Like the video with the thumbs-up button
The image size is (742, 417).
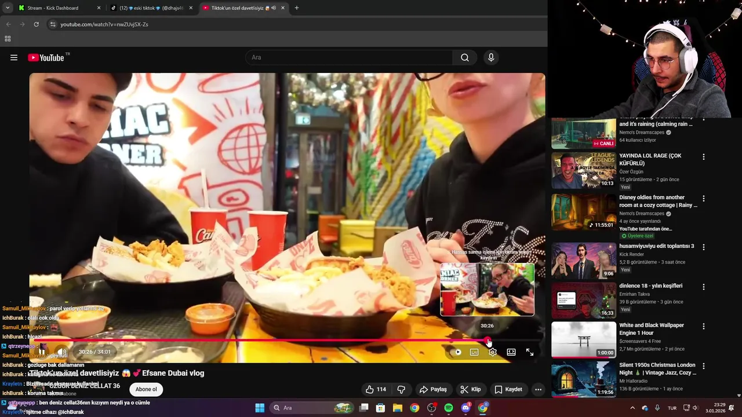tap(375, 389)
